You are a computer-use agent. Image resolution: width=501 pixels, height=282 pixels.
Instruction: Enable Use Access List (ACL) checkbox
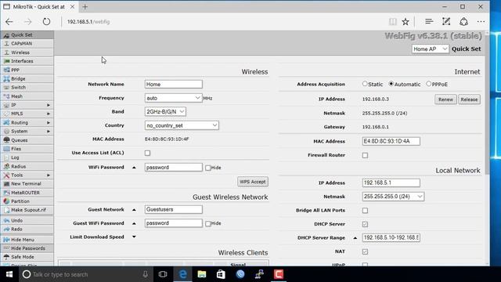click(147, 154)
